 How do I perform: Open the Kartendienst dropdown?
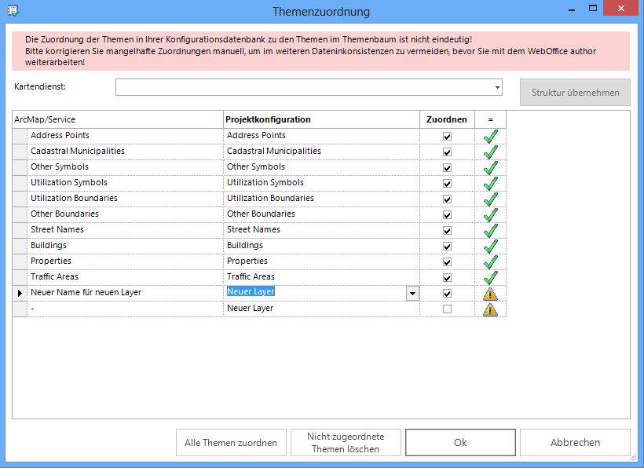pos(497,87)
